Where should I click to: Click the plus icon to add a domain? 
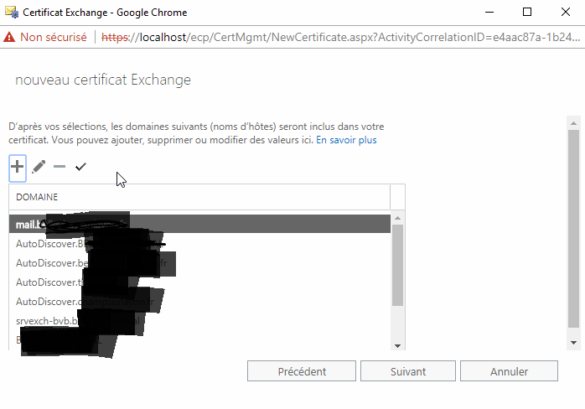click(17, 167)
